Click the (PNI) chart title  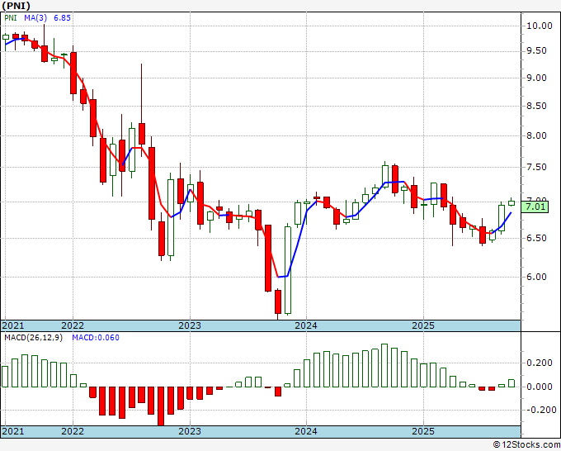tap(16, 6)
